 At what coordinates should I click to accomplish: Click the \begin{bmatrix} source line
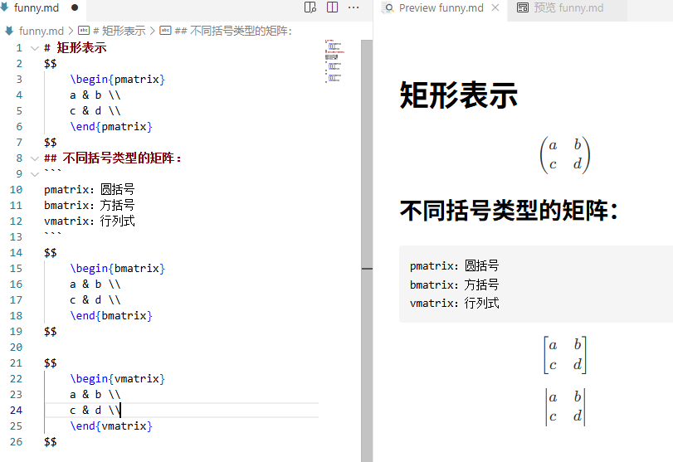point(117,269)
